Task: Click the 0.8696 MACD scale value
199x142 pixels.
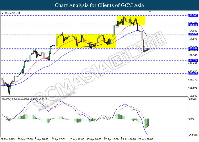Action: 193,99
